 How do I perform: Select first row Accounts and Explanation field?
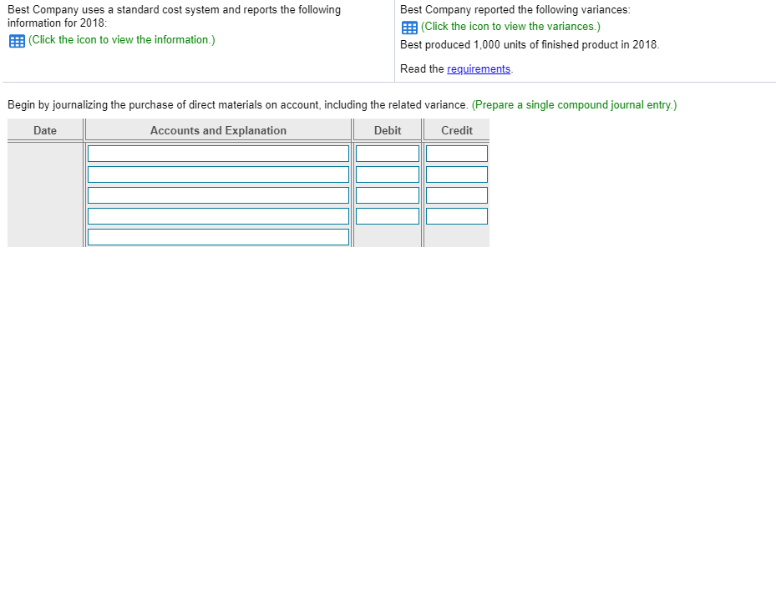[x=218, y=154]
